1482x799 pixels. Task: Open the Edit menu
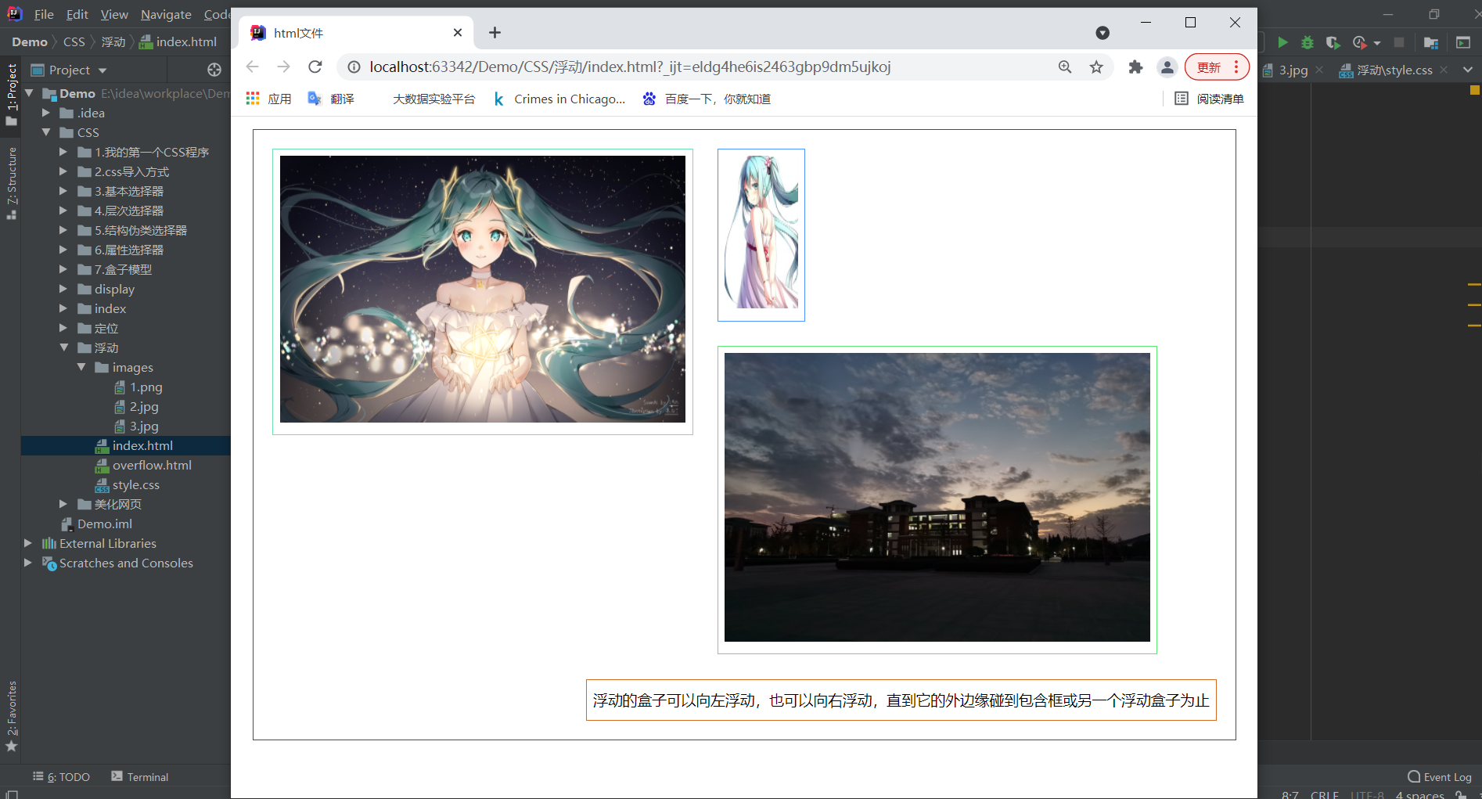[x=77, y=14]
